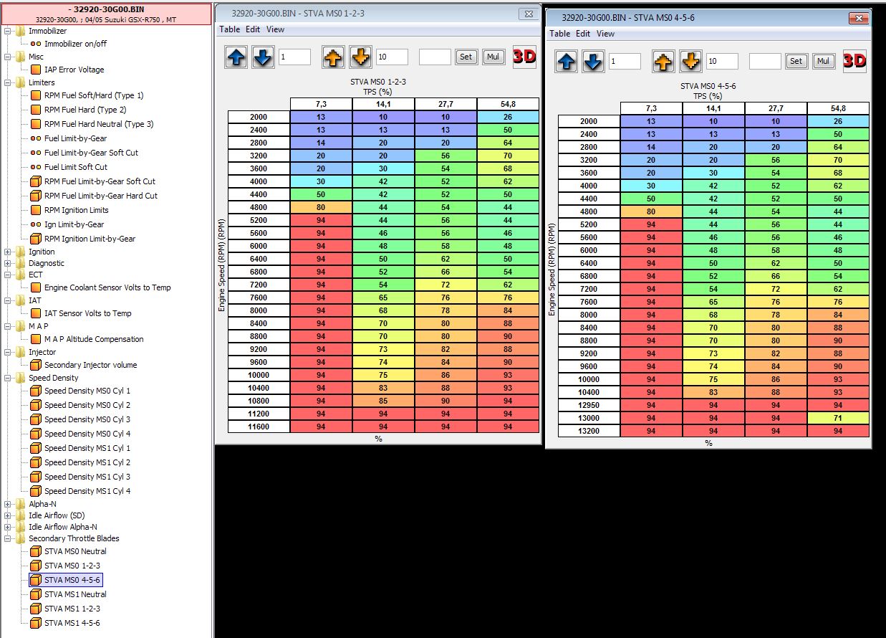Open 3D view in STVA MS0 4-5-6 window
Image resolution: width=886 pixels, height=638 pixels.
point(854,61)
